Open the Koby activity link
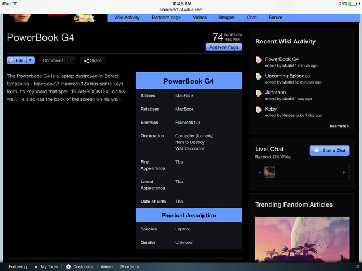 tap(270, 109)
